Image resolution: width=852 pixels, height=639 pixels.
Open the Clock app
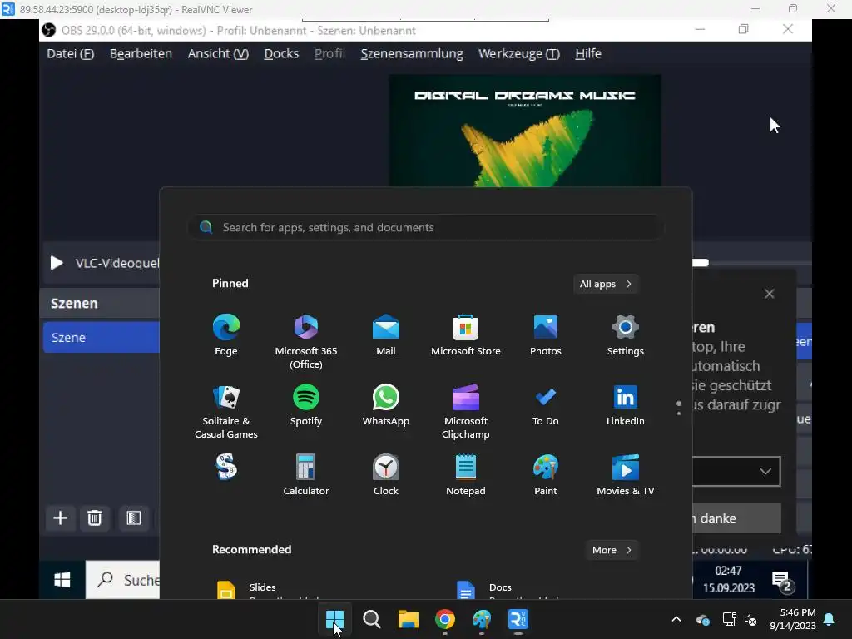386,475
